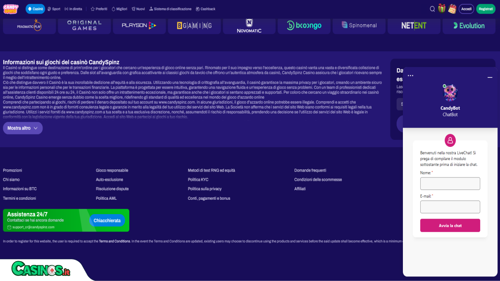Open Gioco responsabile link
Screen dimensions: 500x281
[112, 170]
